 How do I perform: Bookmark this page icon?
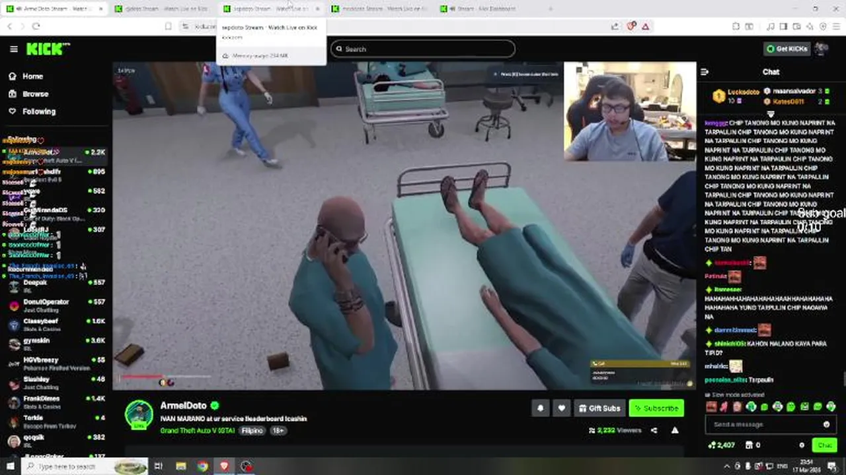pyautogui.click(x=168, y=26)
